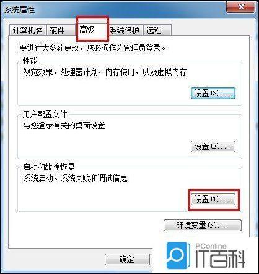Click the administrator login notice text

click(x=93, y=48)
